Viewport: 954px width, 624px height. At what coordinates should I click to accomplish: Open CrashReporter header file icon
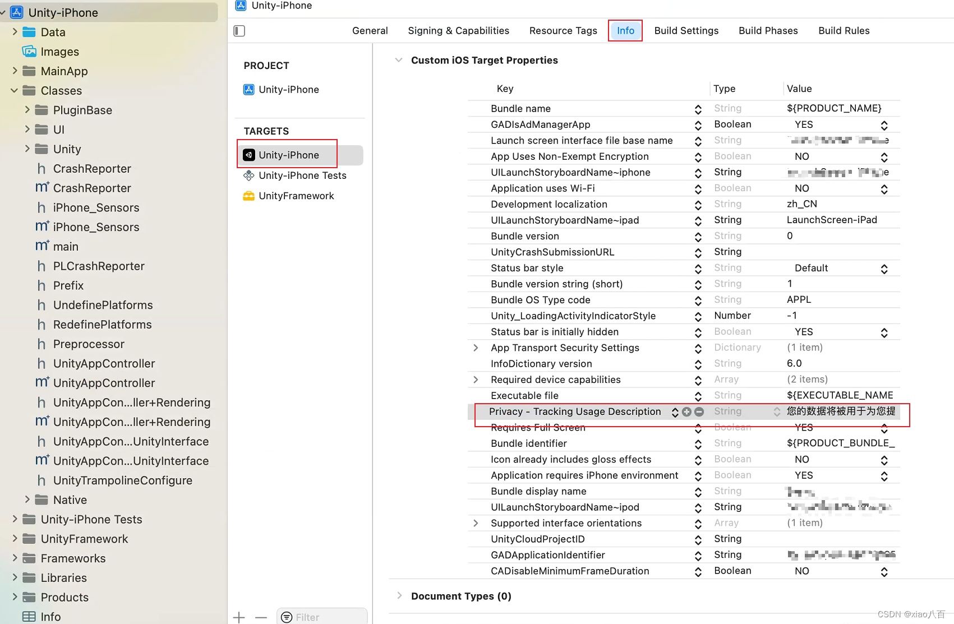click(42, 169)
